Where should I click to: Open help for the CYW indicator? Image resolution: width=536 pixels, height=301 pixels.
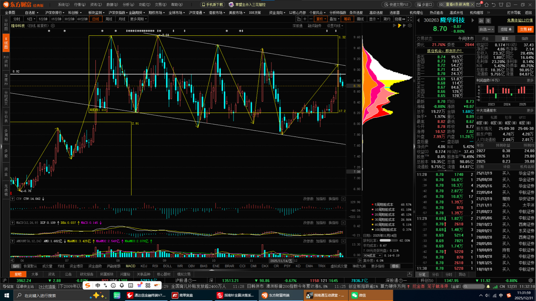coord(13,199)
